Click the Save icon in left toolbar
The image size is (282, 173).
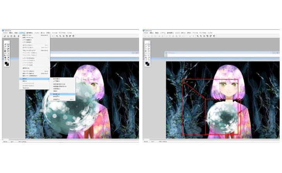tap(11, 36)
